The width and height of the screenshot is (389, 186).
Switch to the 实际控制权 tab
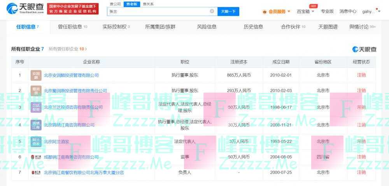116,27
